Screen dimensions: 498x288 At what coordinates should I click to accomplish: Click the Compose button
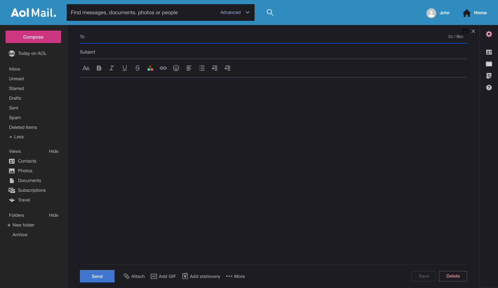click(x=33, y=37)
